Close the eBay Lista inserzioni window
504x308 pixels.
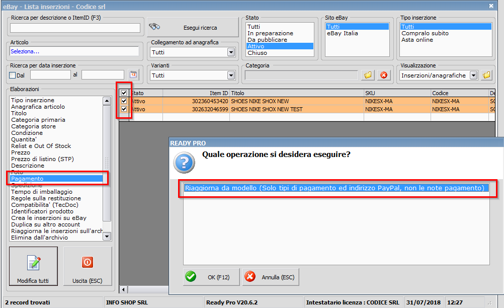click(x=491, y=6)
